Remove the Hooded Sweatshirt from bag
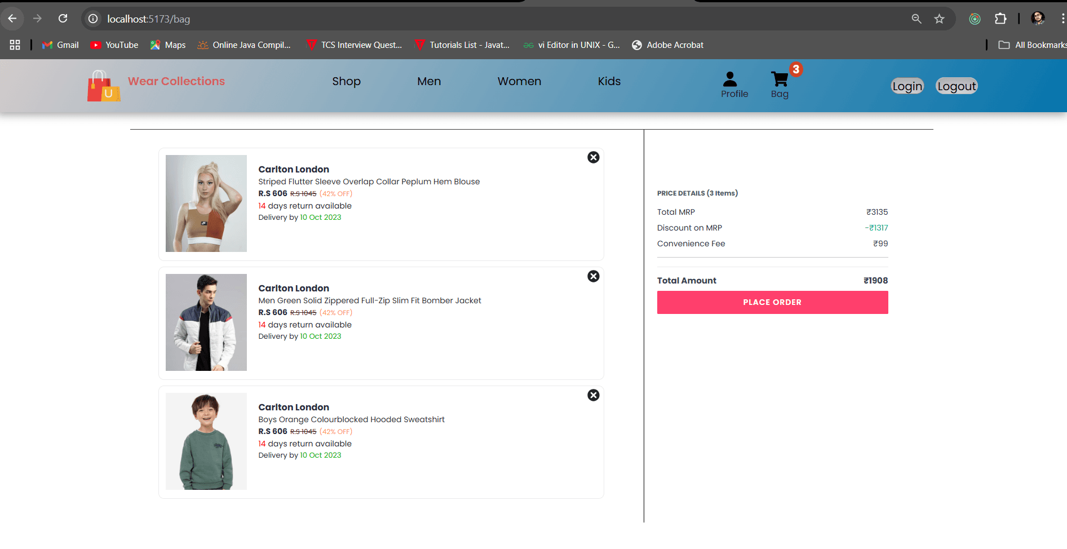1067x549 pixels. tap(594, 395)
